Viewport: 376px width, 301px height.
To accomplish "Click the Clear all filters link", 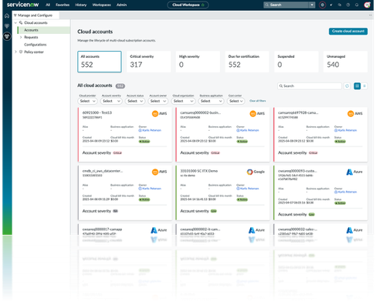I will pos(258,101).
